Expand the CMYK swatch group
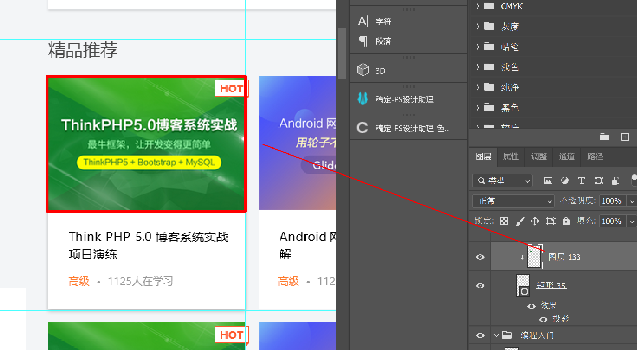The height and width of the screenshot is (350, 637). click(x=478, y=6)
